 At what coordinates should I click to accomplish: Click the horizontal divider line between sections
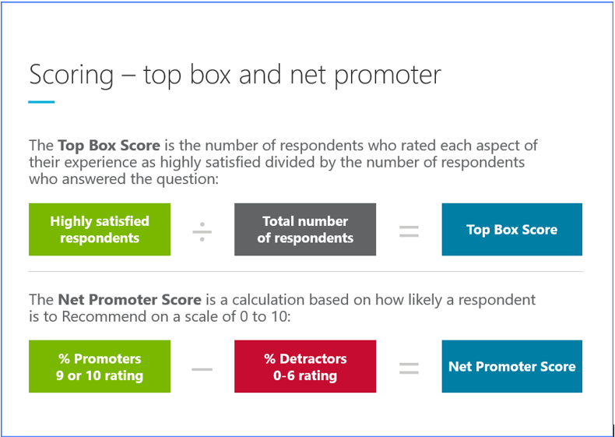click(x=305, y=271)
